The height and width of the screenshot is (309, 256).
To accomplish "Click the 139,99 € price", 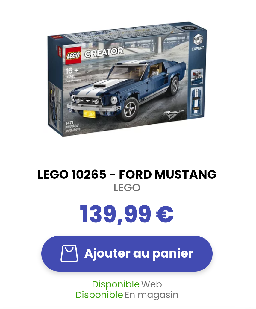I will click(x=127, y=214).
